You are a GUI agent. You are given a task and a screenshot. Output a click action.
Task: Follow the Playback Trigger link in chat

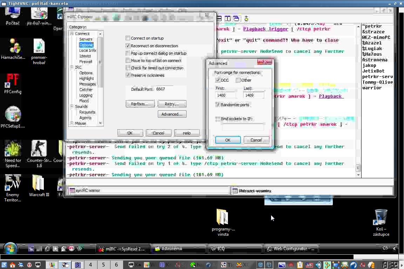click(265, 29)
